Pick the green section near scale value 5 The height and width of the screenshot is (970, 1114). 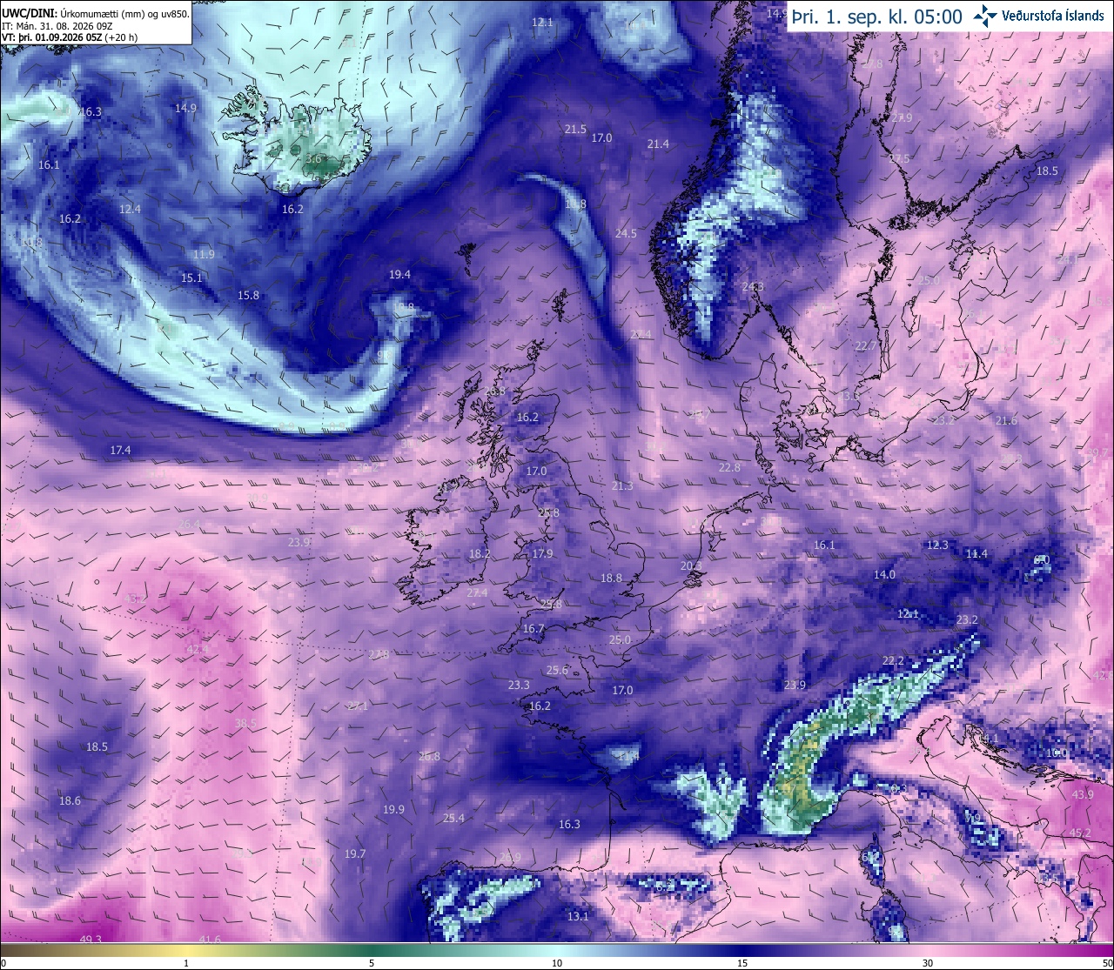(x=372, y=950)
